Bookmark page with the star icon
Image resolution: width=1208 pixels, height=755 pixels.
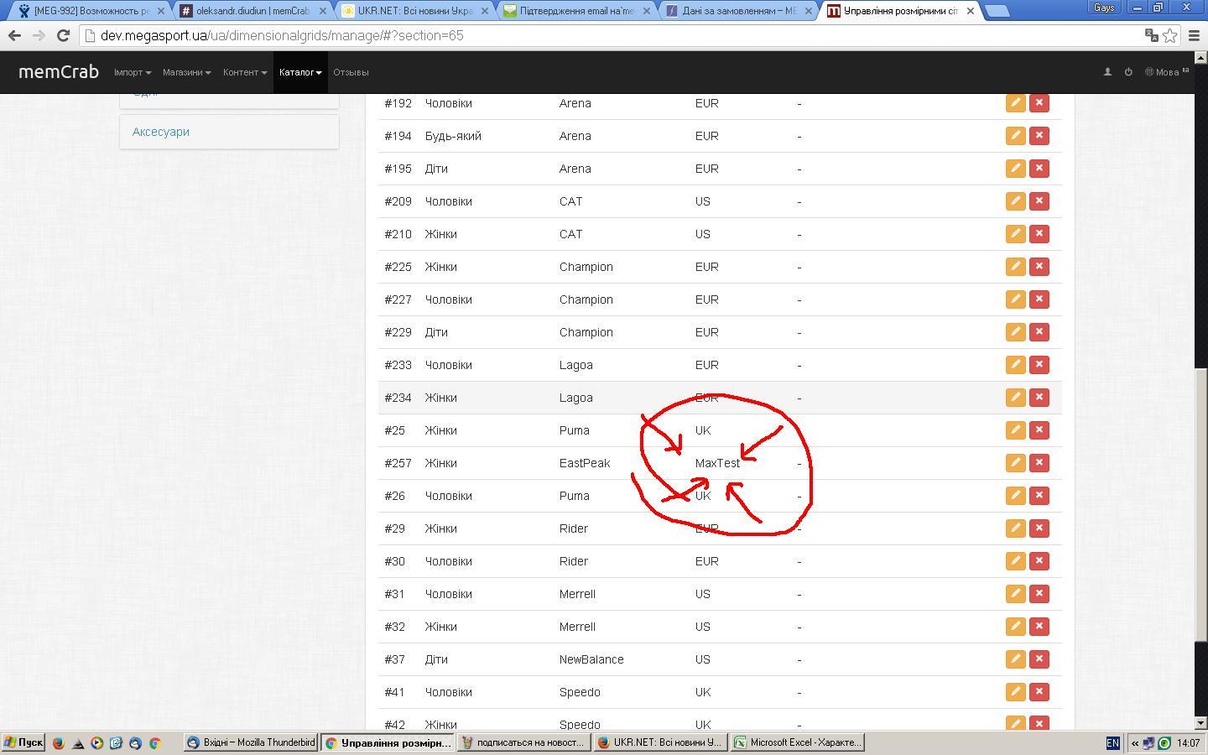click(x=1169, y=35)
